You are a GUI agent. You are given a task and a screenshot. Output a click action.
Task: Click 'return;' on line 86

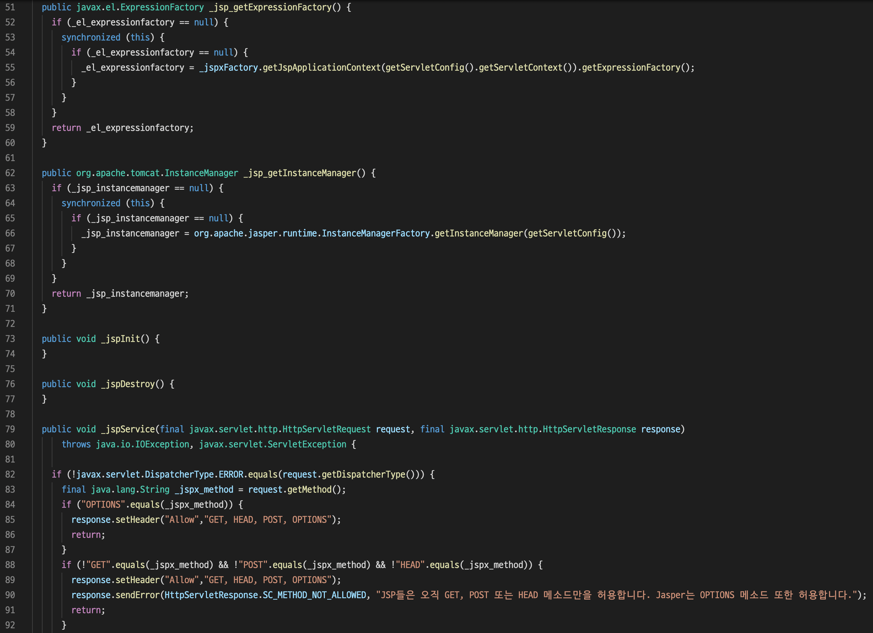tap(88, 534)
